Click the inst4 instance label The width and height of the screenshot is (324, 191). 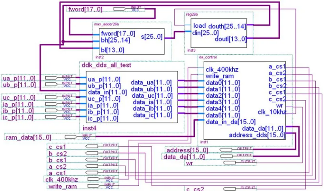pyautogui.click(x=89, y=128)
